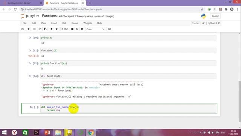Open the Widgets menu
The width and height of the screenshot is (241, 136).
click(x=88, y=23)
